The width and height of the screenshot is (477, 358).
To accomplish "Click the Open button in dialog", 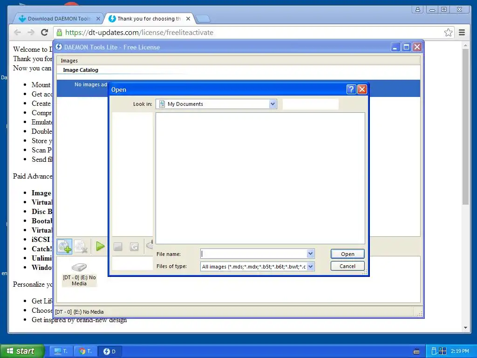I will point(348,254).
